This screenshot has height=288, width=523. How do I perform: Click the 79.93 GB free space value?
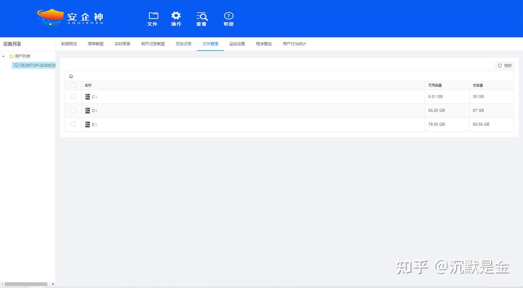point(436,124)
